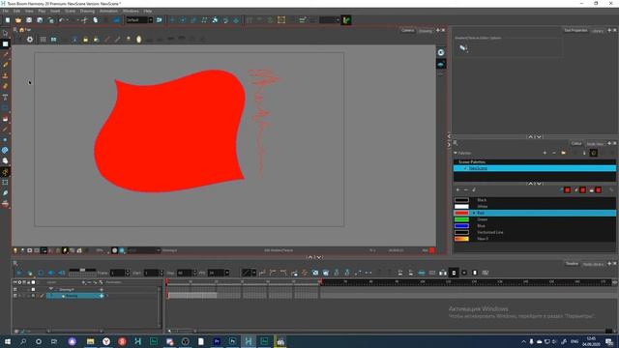
Task: Step the Frame number spinner
Action: point(127,273)
